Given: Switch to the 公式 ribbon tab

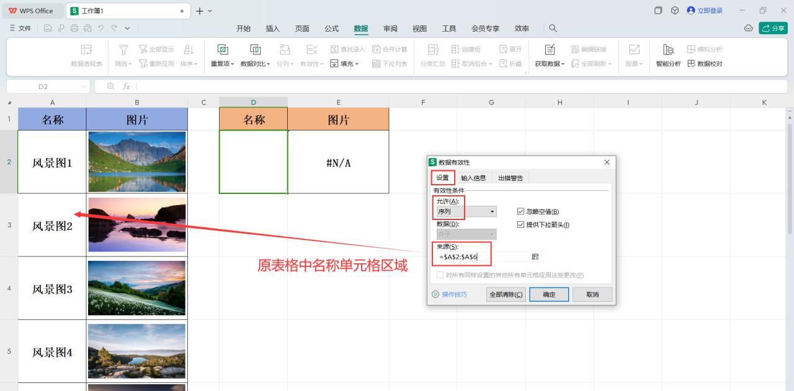Looking at the screenshot, I should pyautogui.click(x=332, y=29).
